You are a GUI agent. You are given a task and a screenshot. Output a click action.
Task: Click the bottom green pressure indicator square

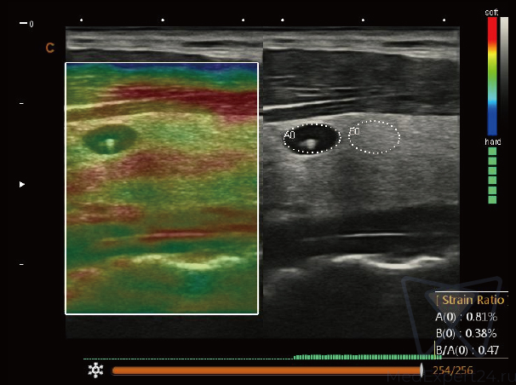pos(492,199)
